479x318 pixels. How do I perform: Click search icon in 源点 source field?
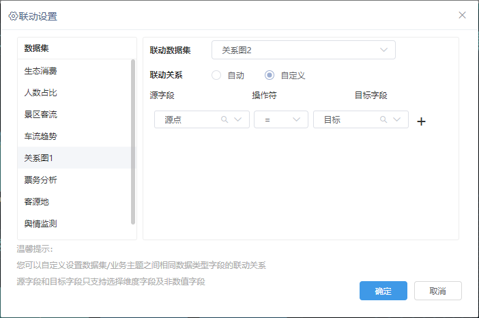point(224,119)
